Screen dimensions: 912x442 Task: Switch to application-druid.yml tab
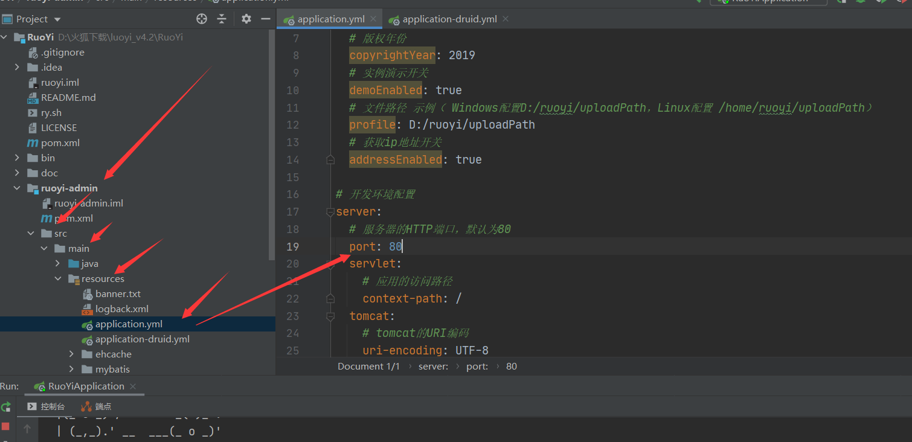coord(449,19)
